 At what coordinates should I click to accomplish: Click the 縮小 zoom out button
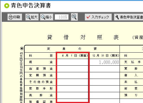coord(47,17)
